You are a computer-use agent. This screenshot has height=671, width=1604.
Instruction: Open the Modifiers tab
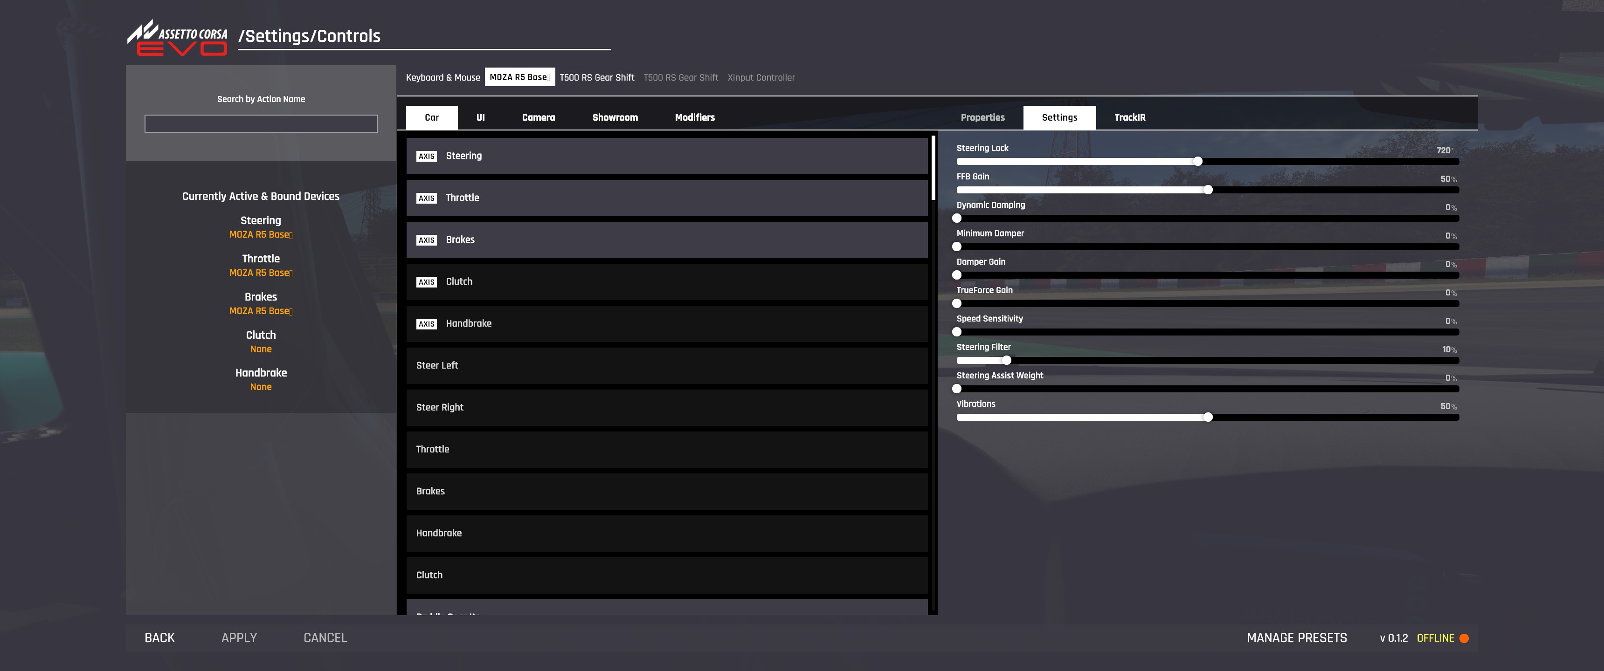point(695,117)
